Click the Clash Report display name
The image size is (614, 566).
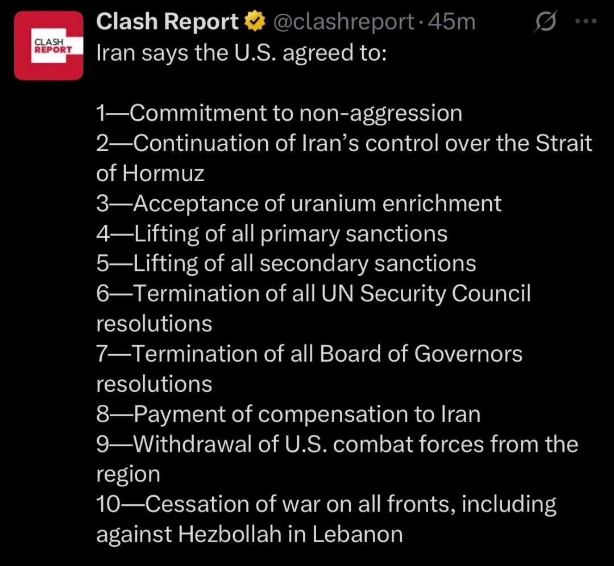click(167, 22)
